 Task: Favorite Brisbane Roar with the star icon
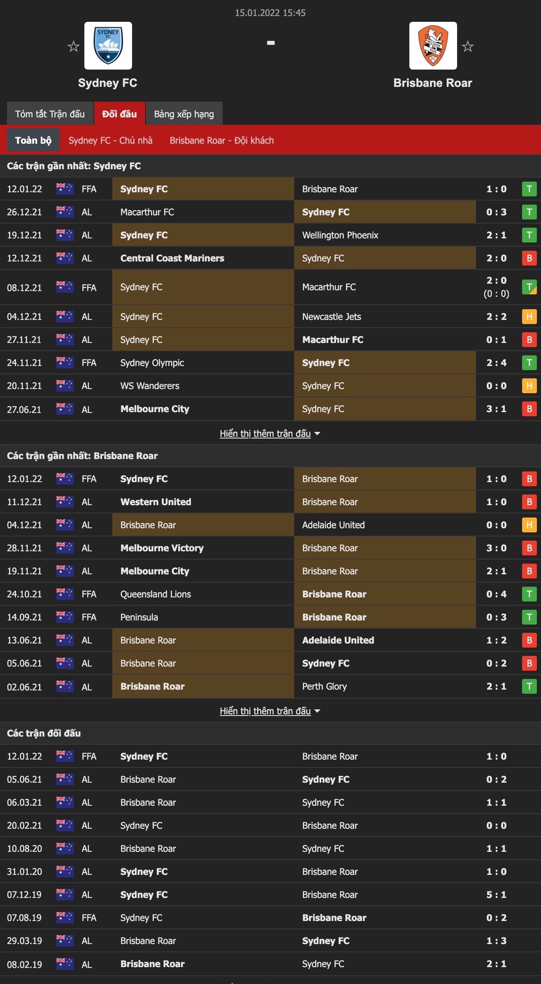467,46
